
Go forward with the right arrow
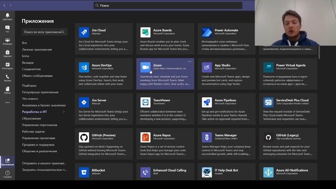(x=10, y=5)
